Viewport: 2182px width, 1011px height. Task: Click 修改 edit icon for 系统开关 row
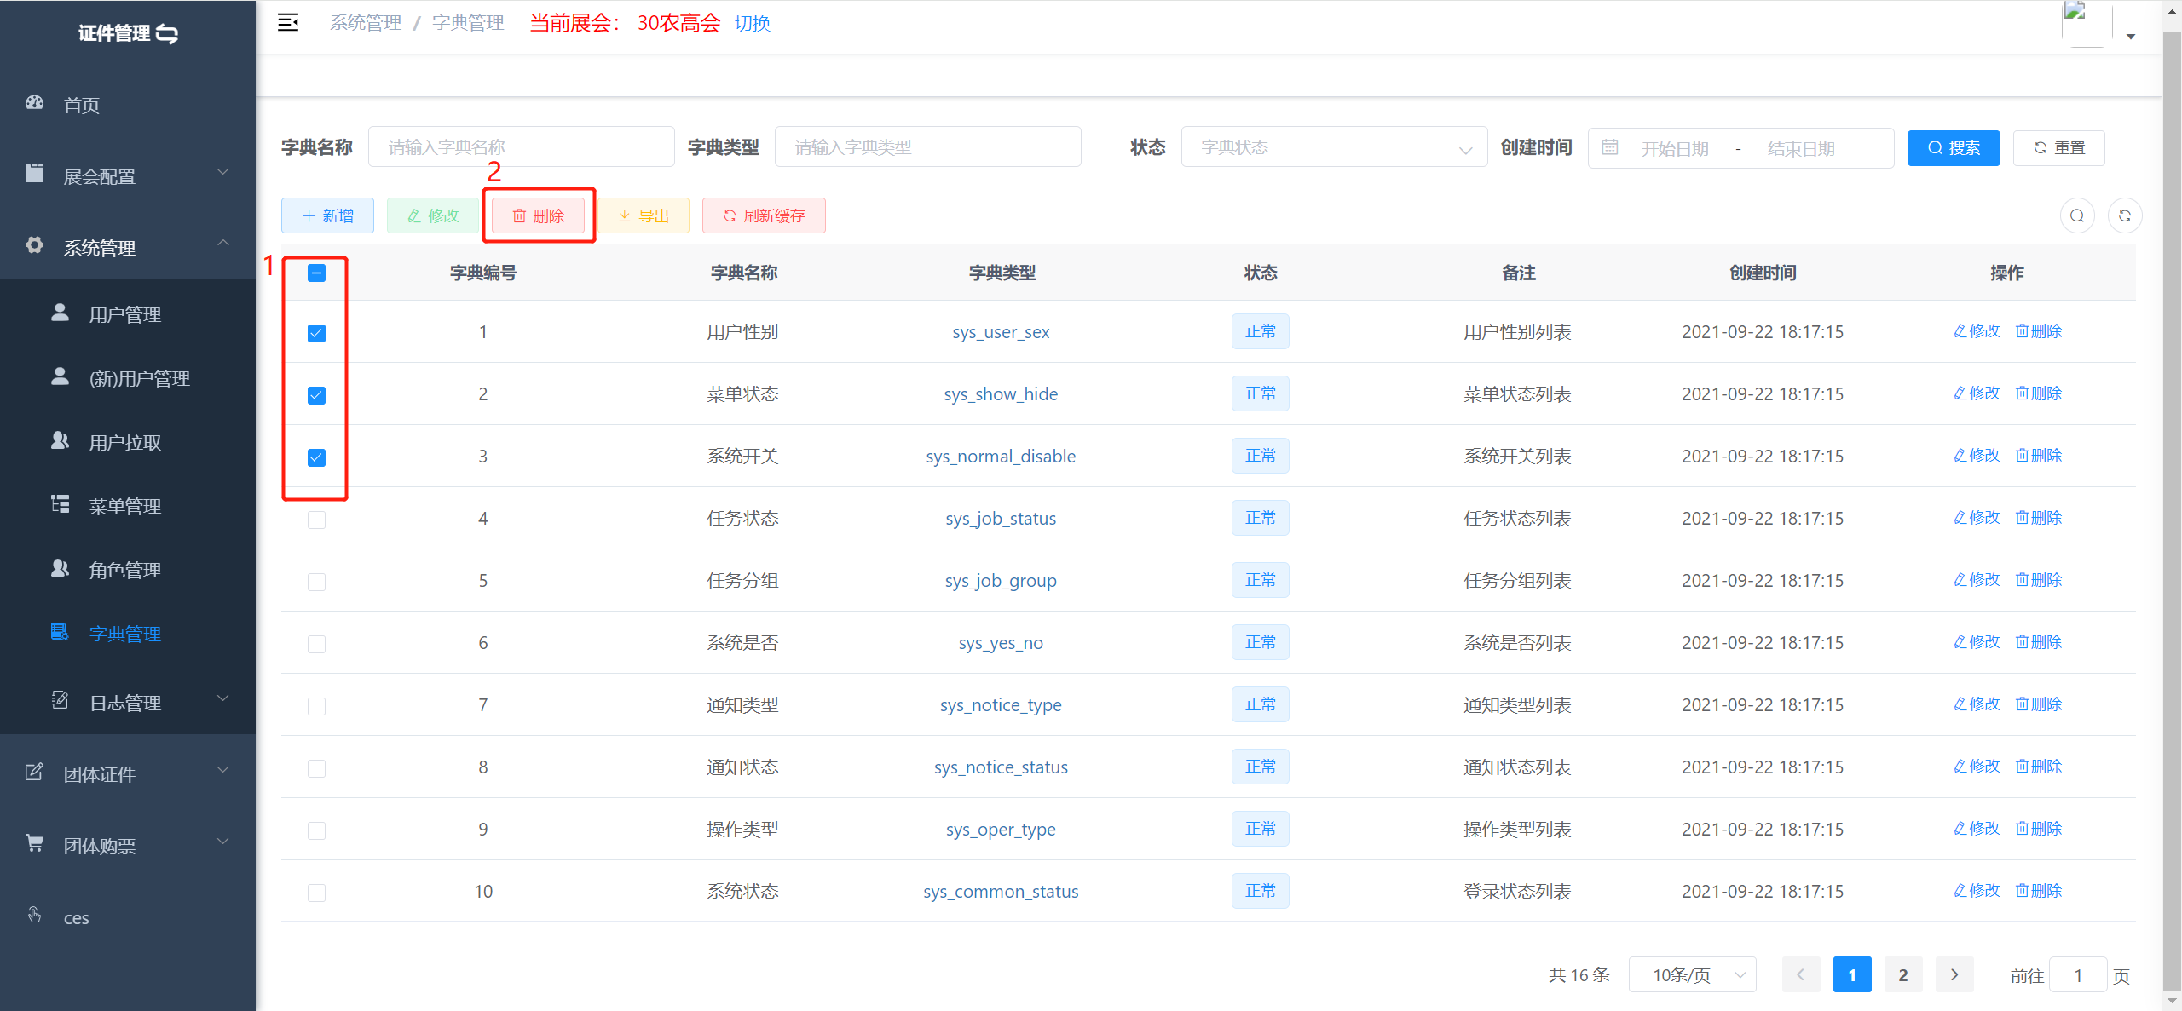1959,456
